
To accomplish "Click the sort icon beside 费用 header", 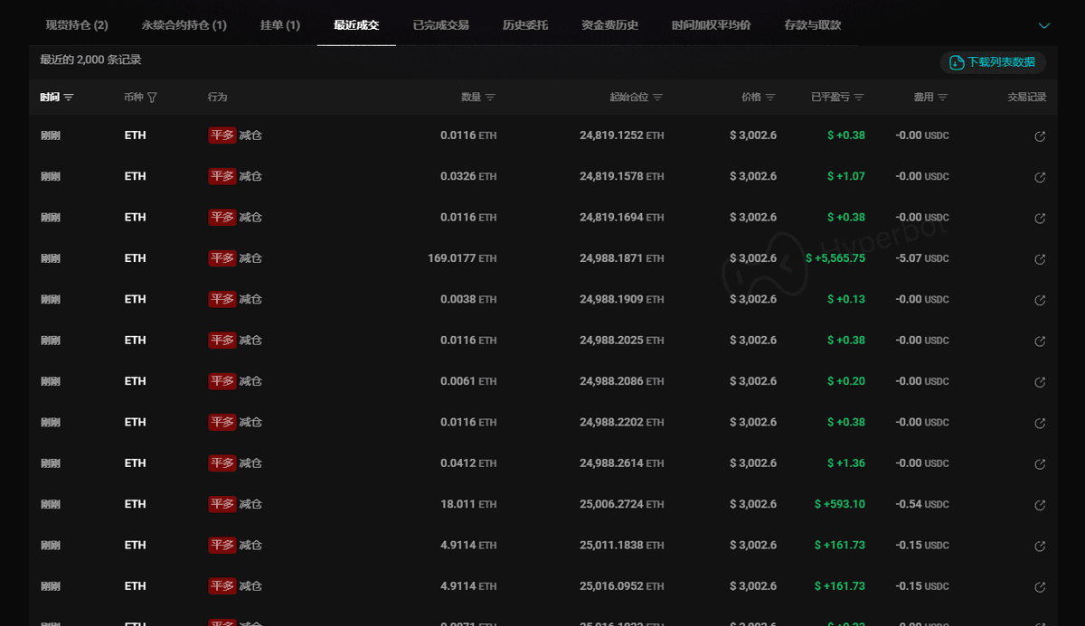I will (x=943, y=97).
